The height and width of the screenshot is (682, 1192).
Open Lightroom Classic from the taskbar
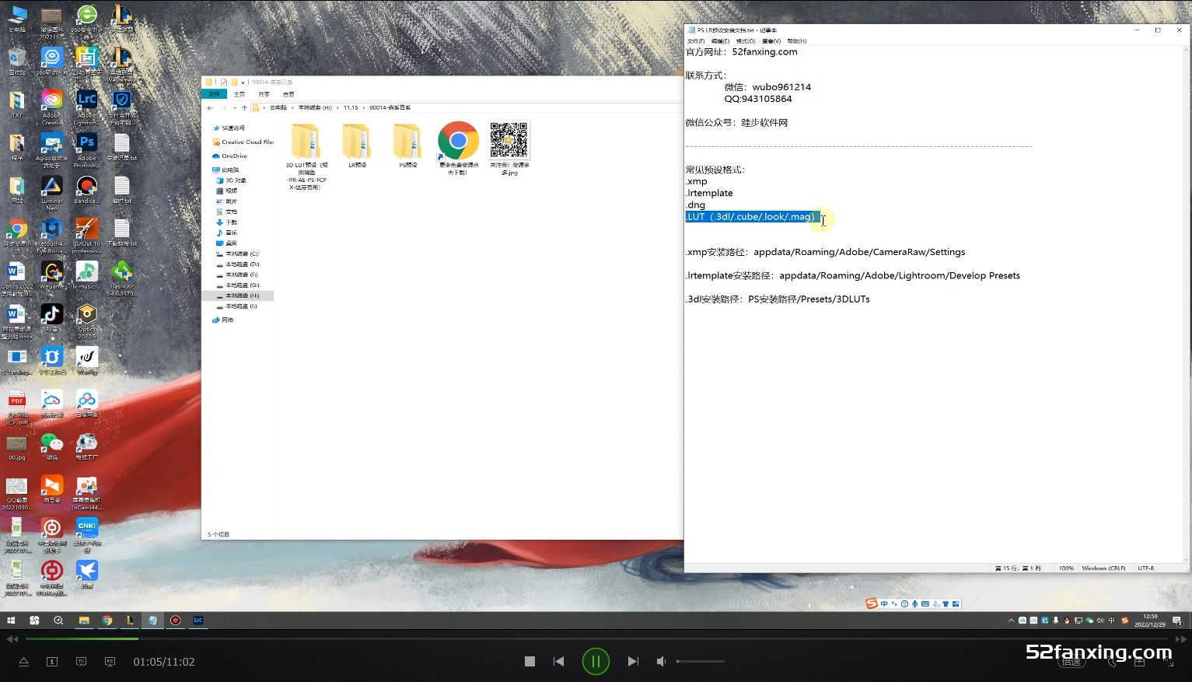tap(198, 621)
